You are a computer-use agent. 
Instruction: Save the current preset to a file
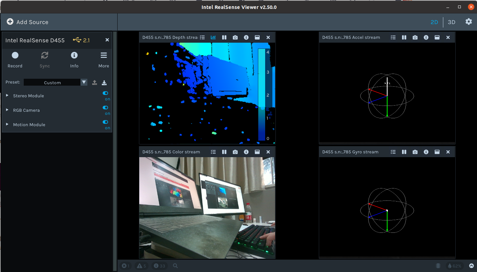coord(104,82)
